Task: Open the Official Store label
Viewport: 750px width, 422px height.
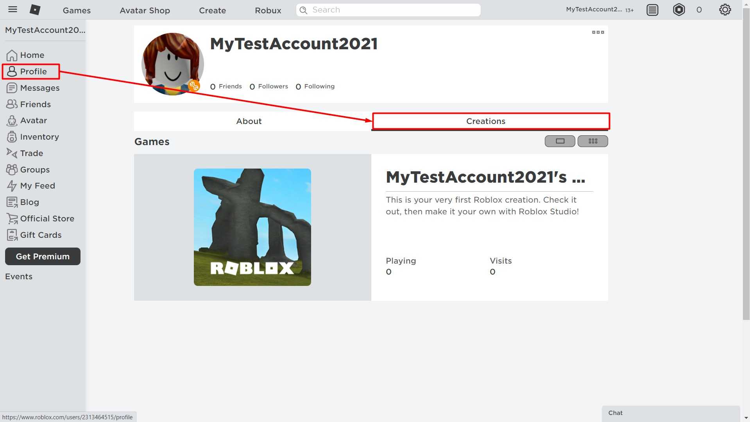Action: tap(47, 219)
